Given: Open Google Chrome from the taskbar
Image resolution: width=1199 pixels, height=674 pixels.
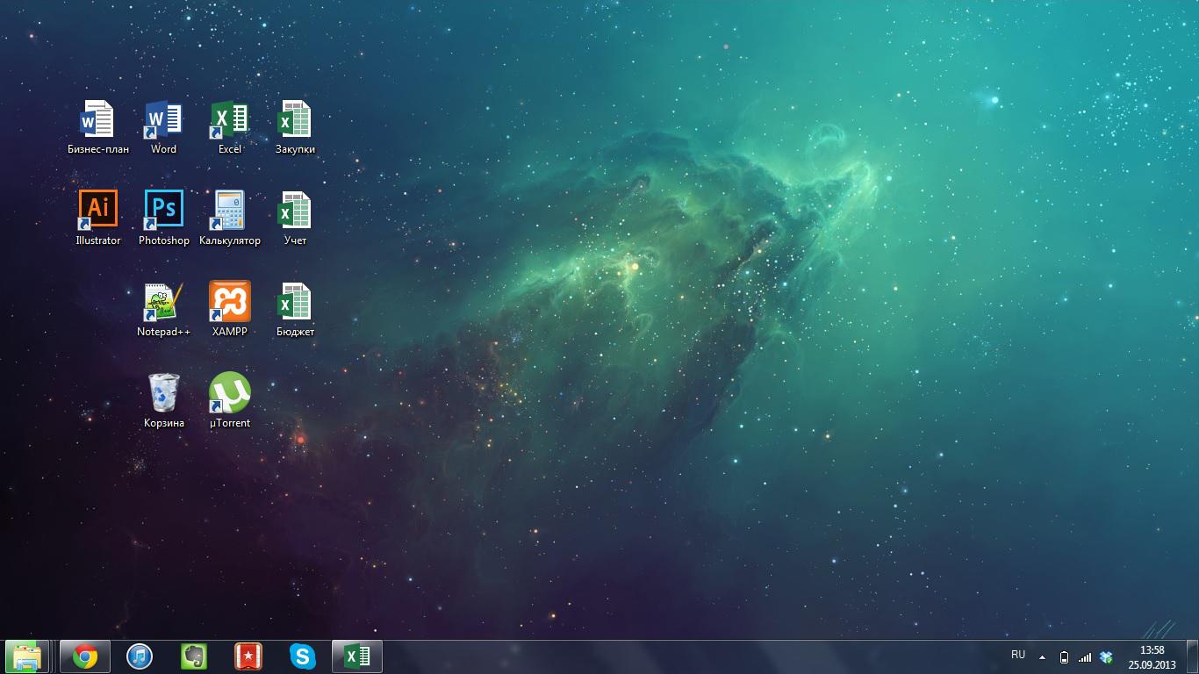Looking at the screenshot, I should click(84, 656).
